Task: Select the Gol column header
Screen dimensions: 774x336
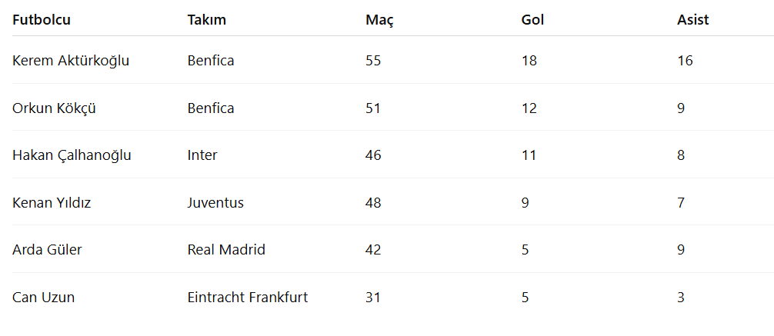Action: (x=532, y=20)
